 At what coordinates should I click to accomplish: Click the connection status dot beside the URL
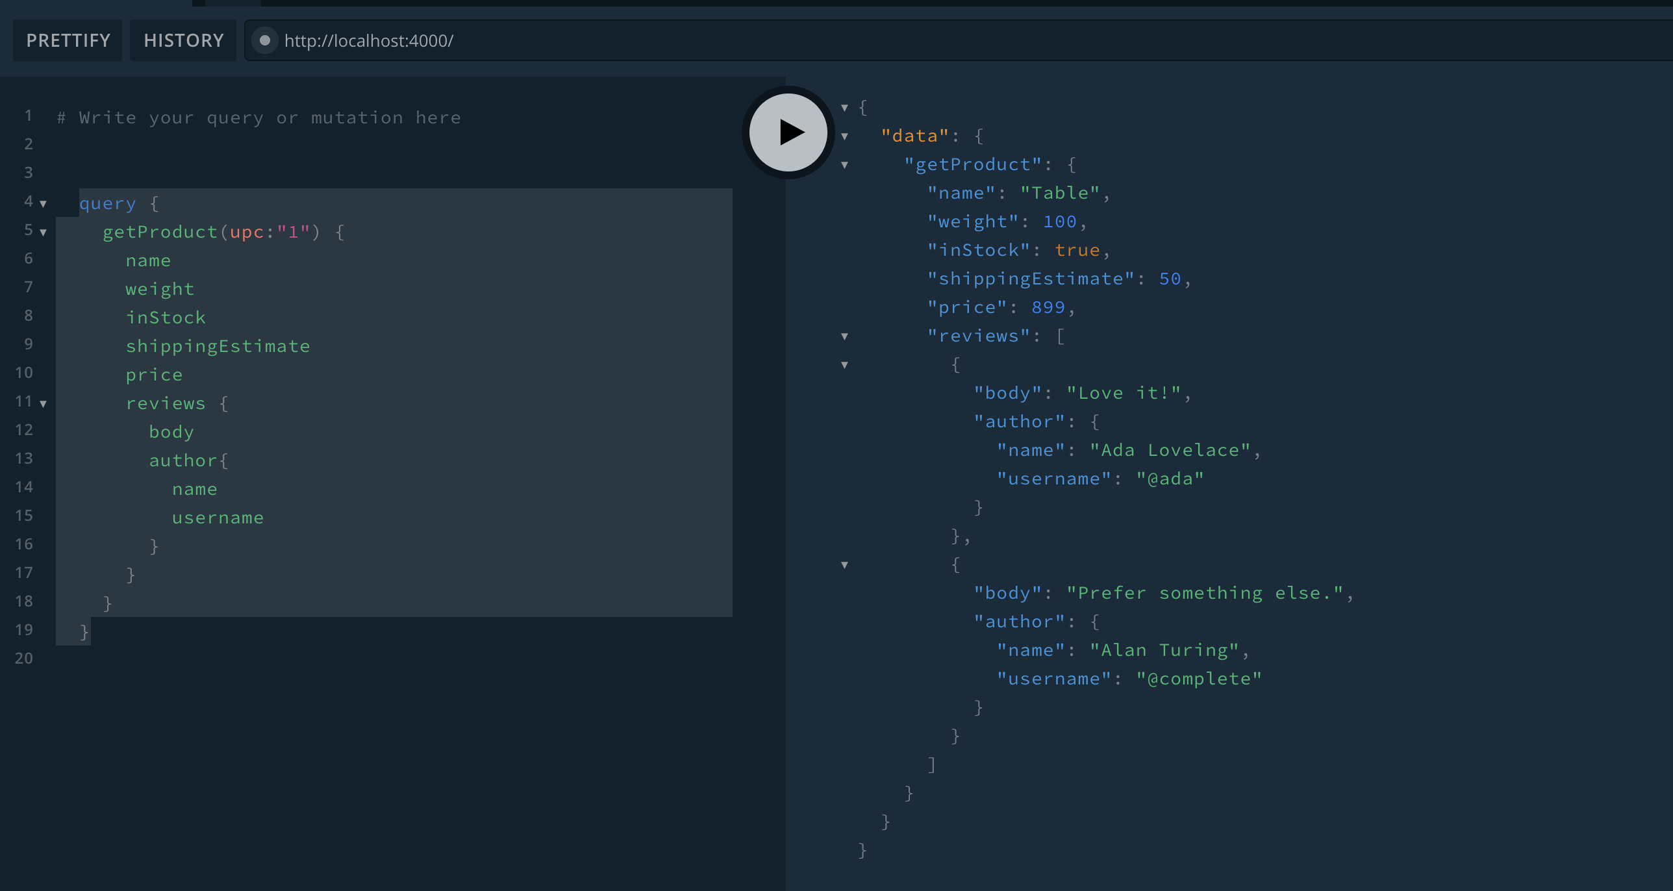(265, 40)
